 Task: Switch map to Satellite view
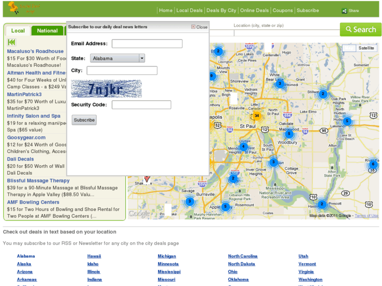coord(366,48)
